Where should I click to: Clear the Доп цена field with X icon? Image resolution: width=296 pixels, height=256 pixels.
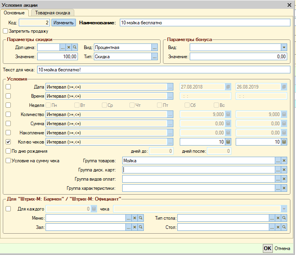coord(69,47)
